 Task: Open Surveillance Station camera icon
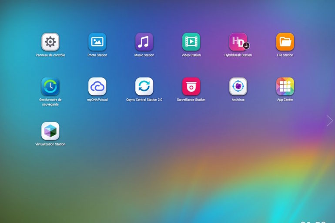191,86
